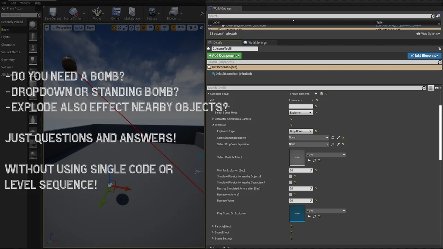This screenshot has height=249, width=443.
Task: Click the Save Current toolbar icon
Action: click(53, 13)
